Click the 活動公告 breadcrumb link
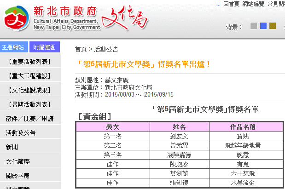This screenshot has width=285, height=189. pyautogui.click(x=106, y=49)
